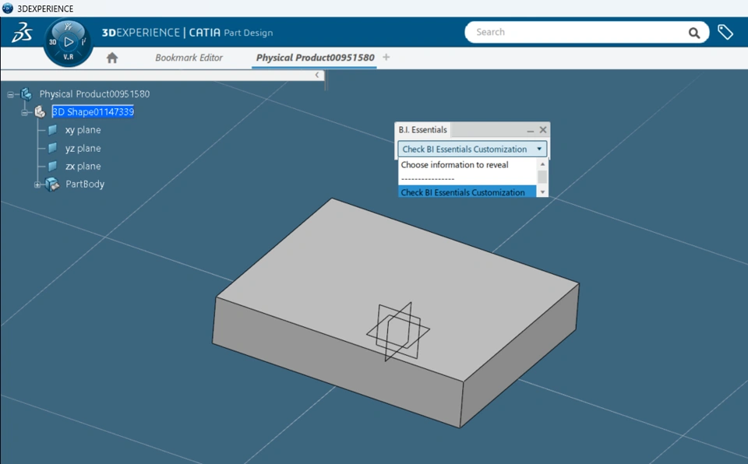Click the PartBody gear icon
Image resolution: width=748 pixels, height=464 pixels.
tap(52, 184)
